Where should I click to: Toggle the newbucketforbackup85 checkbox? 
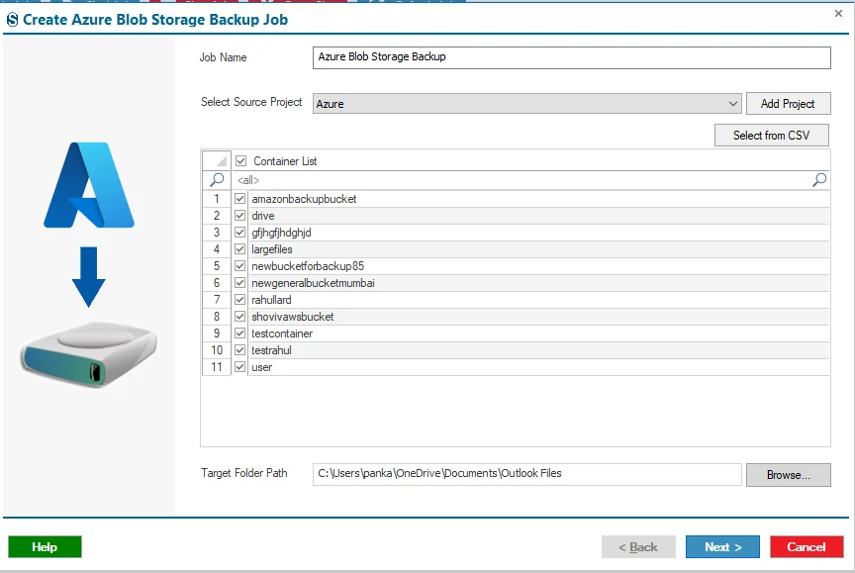[x=239, y=266]
